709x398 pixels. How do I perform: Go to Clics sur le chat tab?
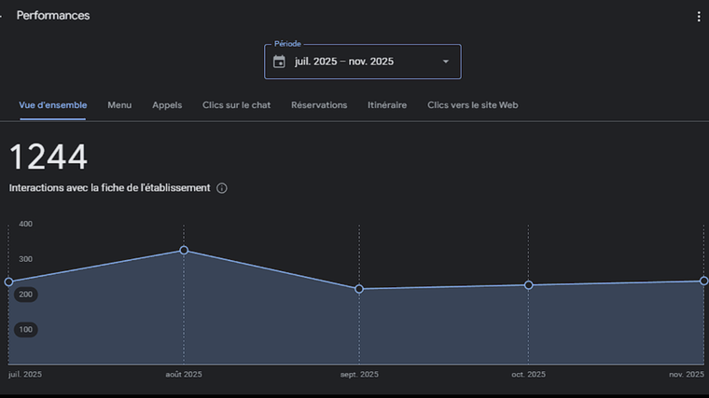[236, 105]
